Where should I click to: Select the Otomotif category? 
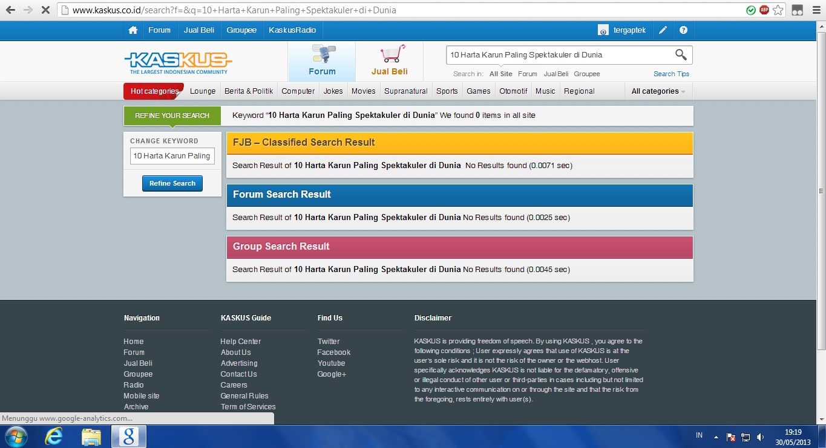coord(513,91)
